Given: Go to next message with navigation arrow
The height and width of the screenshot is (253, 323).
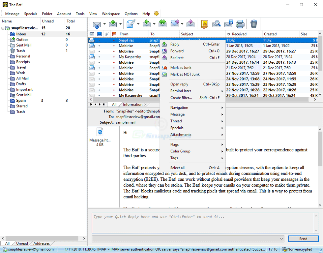Looking at the screenshot, I should [100, 105].
